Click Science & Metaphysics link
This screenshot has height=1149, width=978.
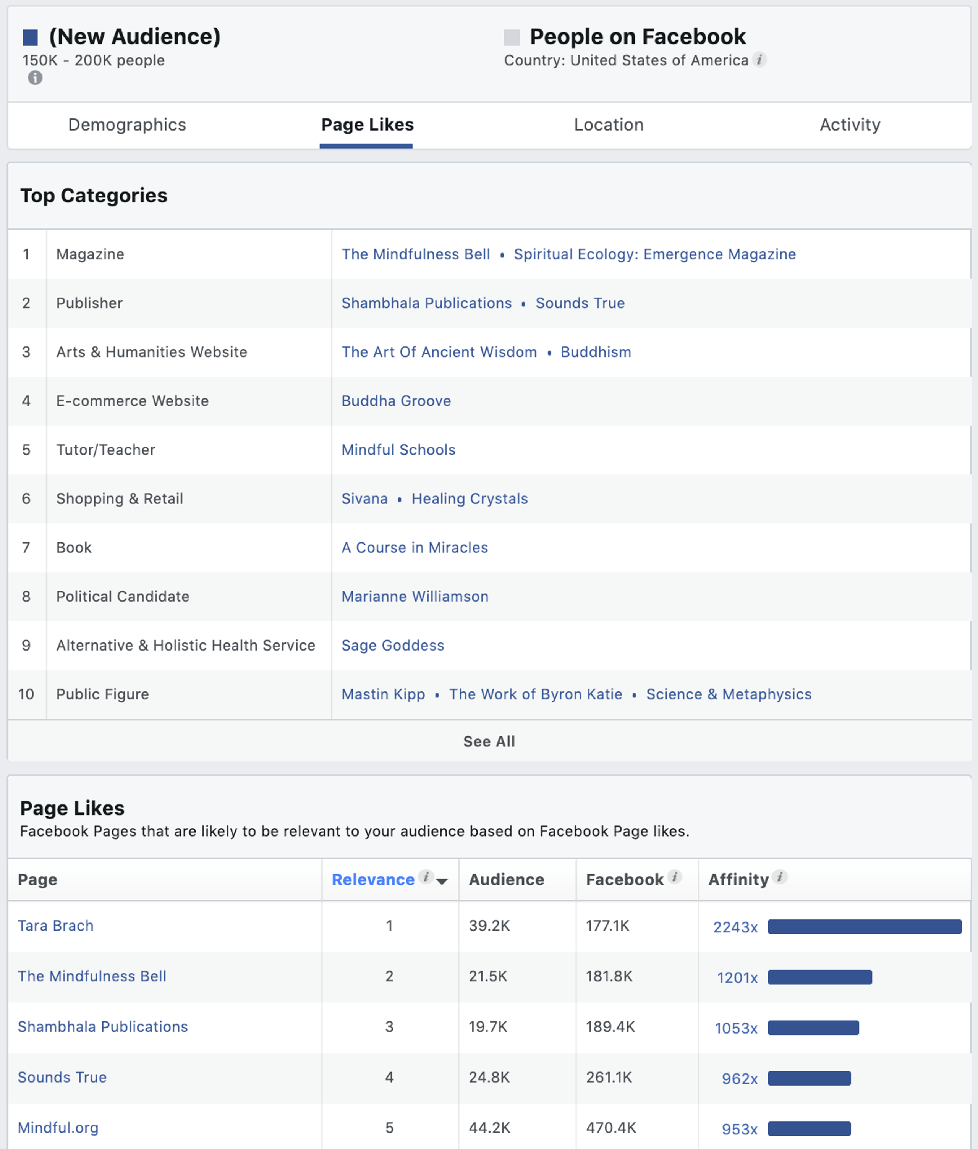pos(729,694)
